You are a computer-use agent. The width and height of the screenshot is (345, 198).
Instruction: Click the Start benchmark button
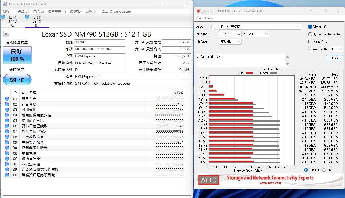(x=334, y=58)
